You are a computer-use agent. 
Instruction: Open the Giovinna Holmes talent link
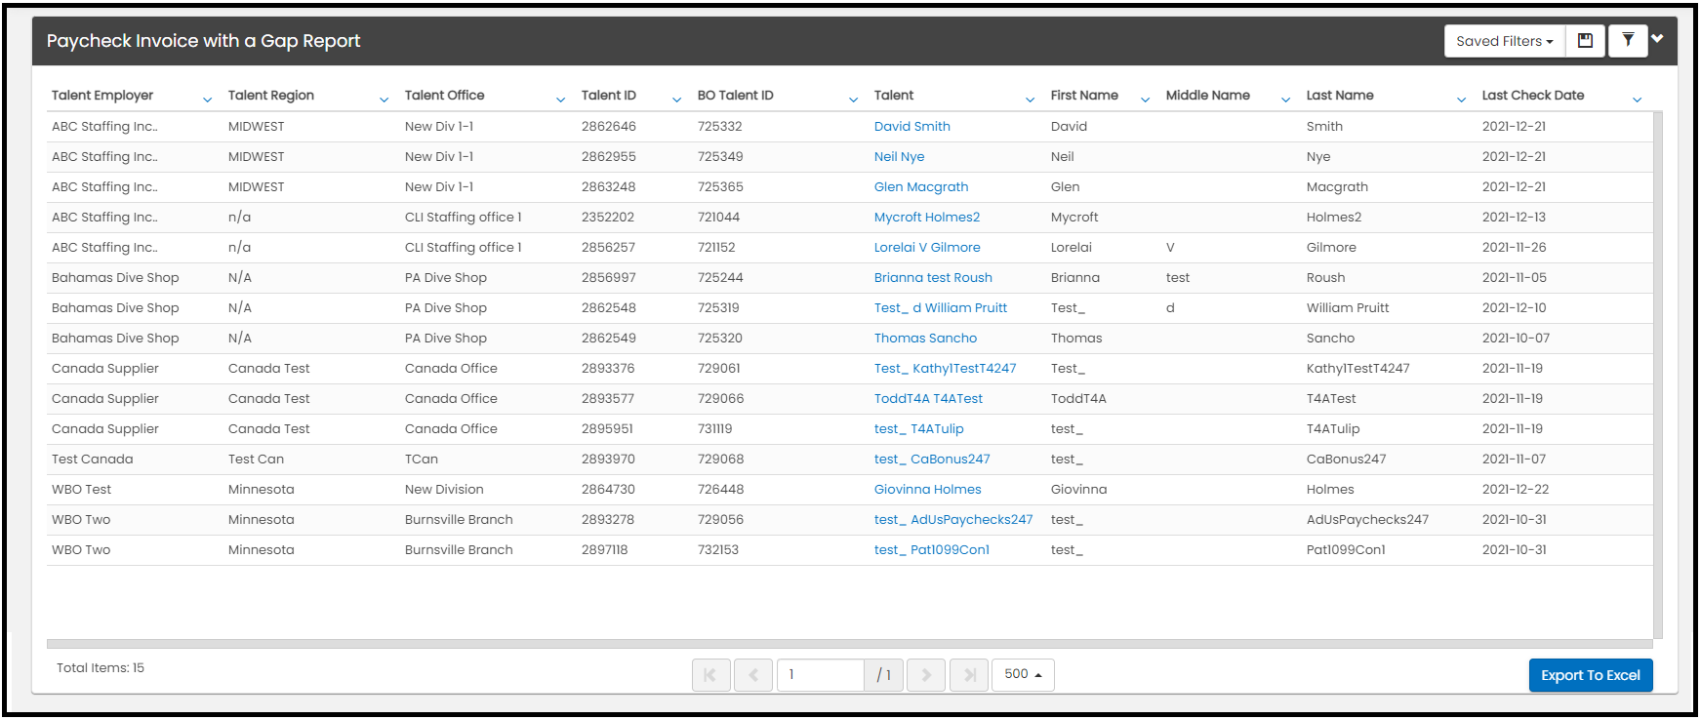(x=927, y=489)
